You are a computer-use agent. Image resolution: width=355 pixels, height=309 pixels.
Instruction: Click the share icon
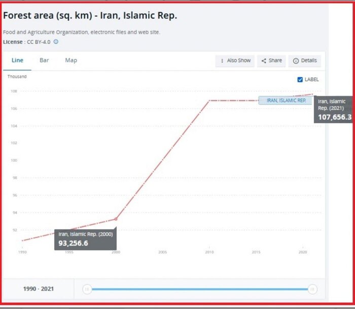pos(264,61)
